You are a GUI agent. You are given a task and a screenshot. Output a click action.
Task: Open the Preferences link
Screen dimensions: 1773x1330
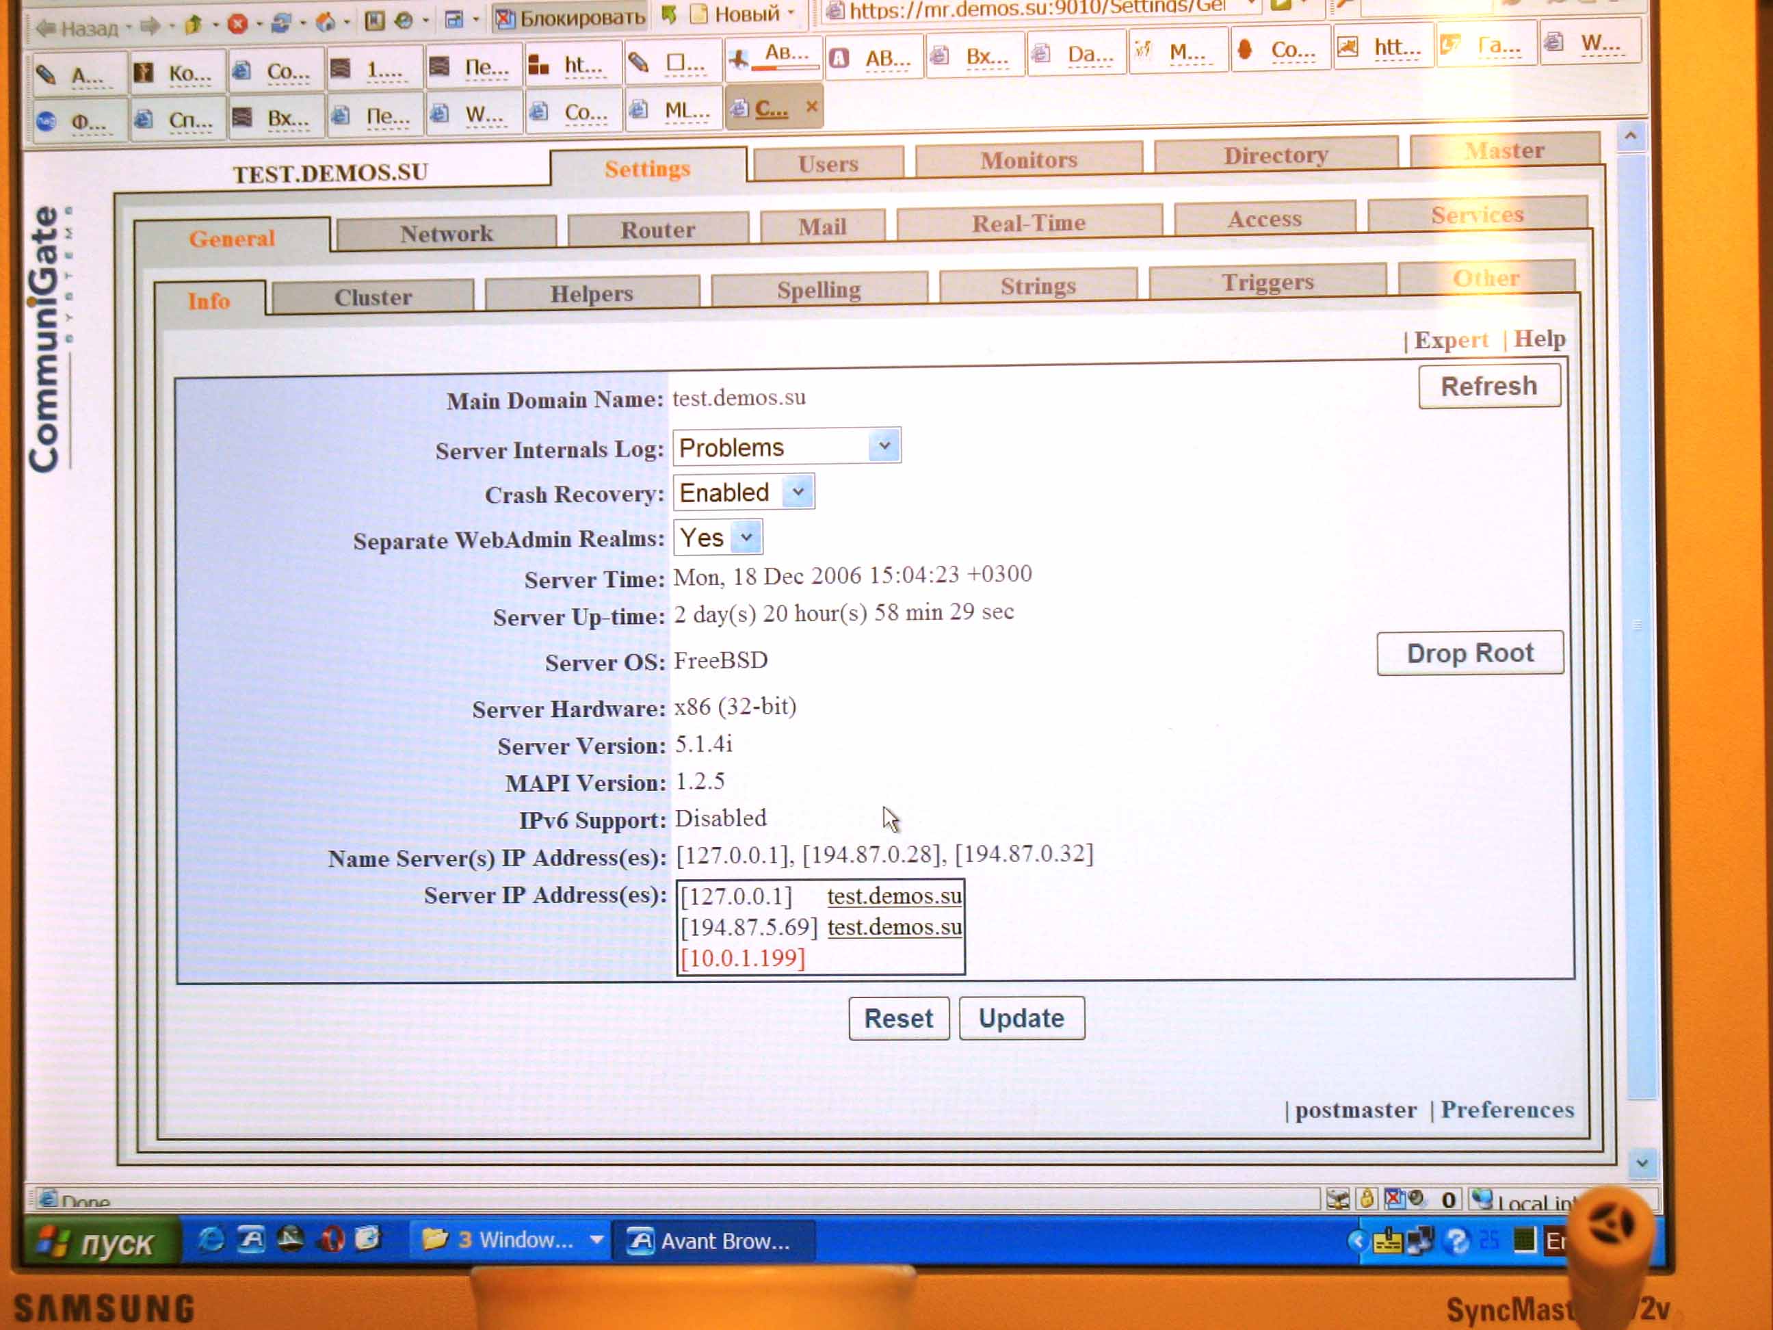click(1507, 1110)
